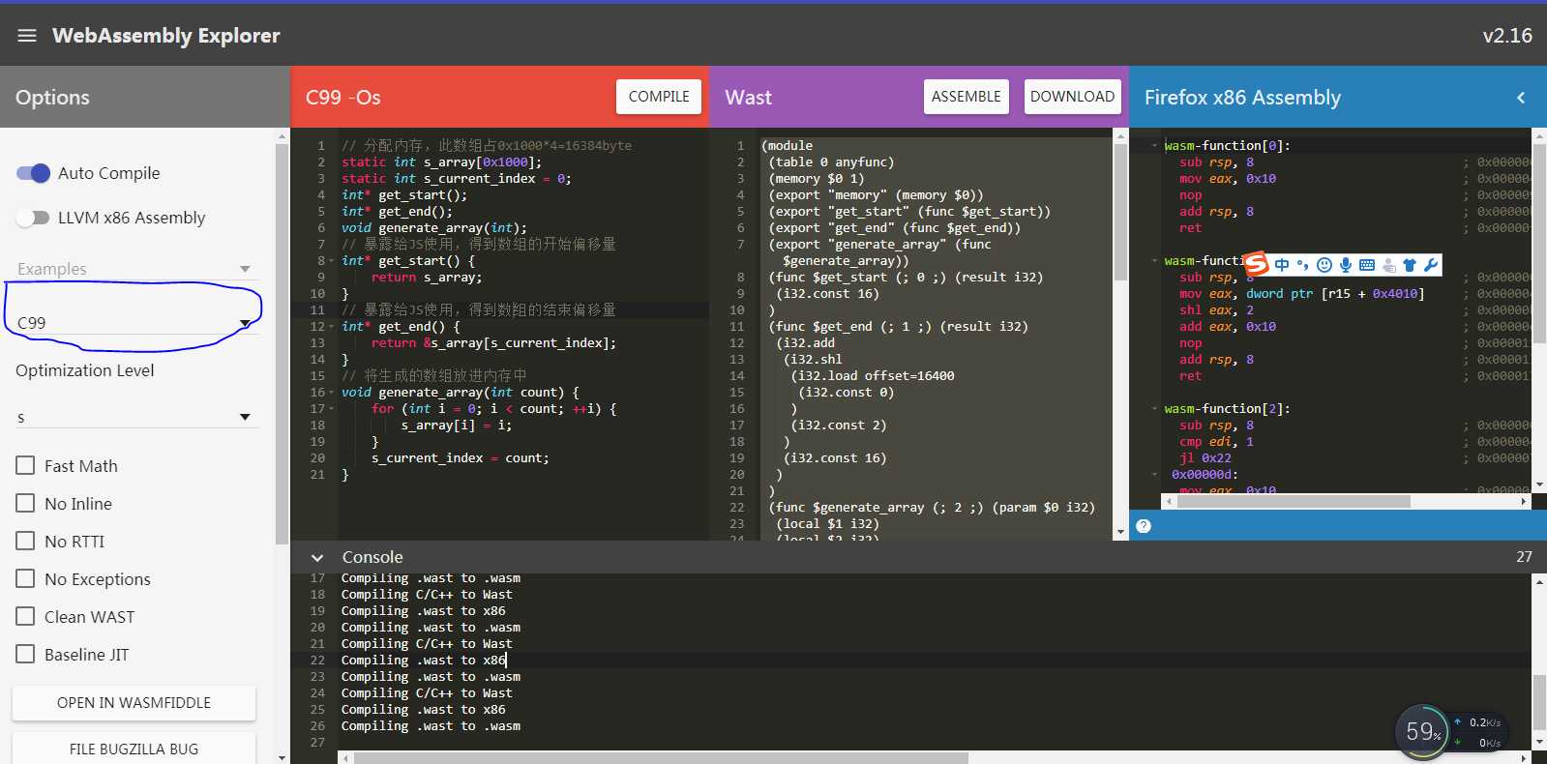This screenshot has height=764, width=1547.
Task: Click the console line count 27
Action: point(1524,557)
